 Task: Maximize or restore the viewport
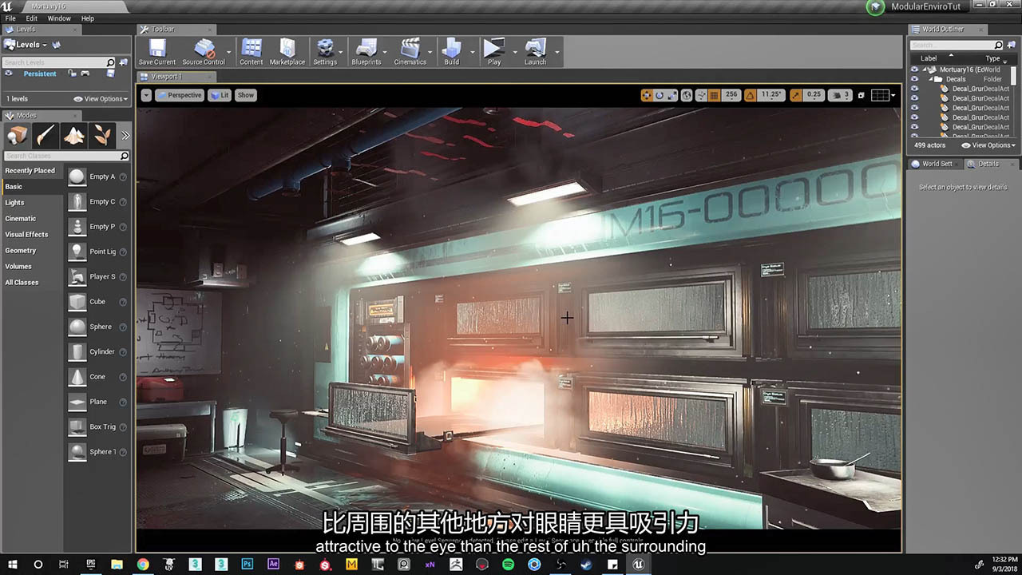coord(862,95)
